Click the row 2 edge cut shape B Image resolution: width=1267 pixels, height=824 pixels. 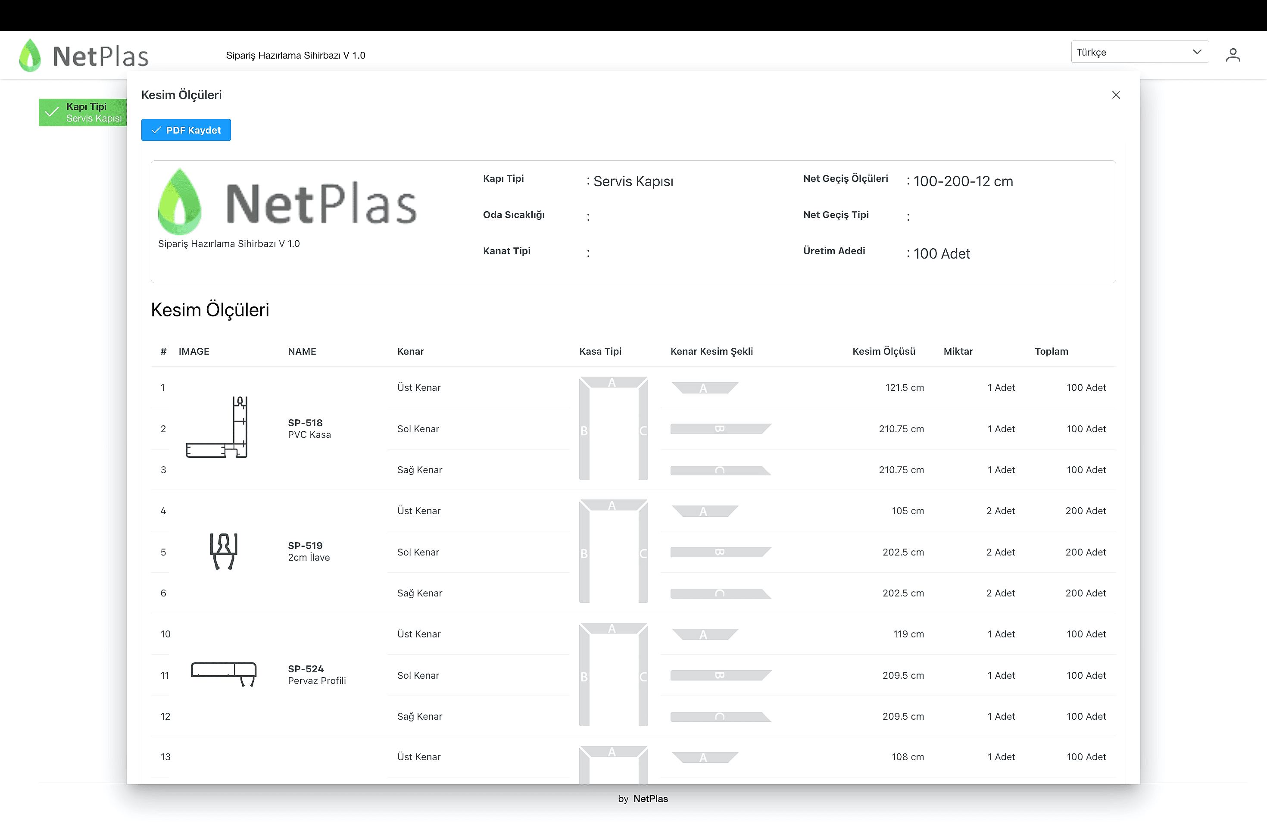[x=720, y=429]
